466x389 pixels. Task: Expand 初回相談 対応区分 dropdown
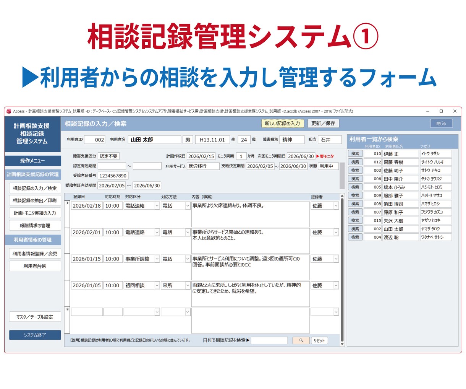pos(157,285)
